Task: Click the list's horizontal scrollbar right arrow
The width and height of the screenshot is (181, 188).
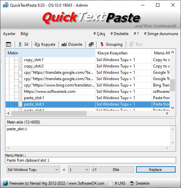Action: pyautogui.click(x=167, y=113)
